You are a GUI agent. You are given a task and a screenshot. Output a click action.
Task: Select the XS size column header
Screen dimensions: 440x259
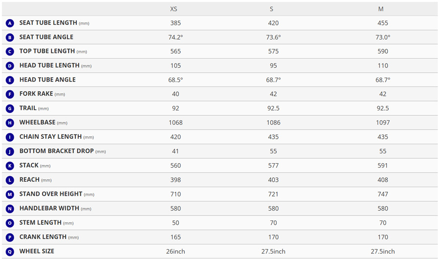174,9
